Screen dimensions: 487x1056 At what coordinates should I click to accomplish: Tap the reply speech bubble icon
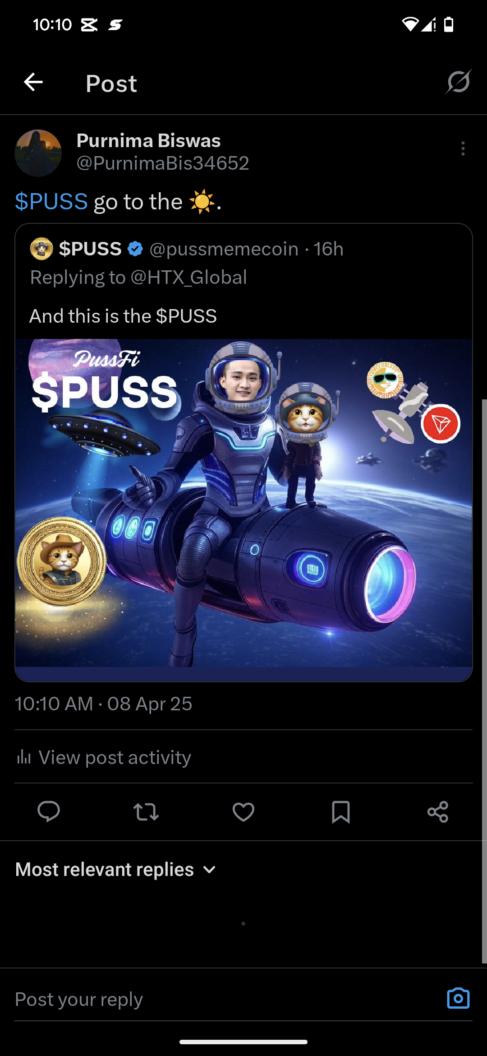click(49, 811)
